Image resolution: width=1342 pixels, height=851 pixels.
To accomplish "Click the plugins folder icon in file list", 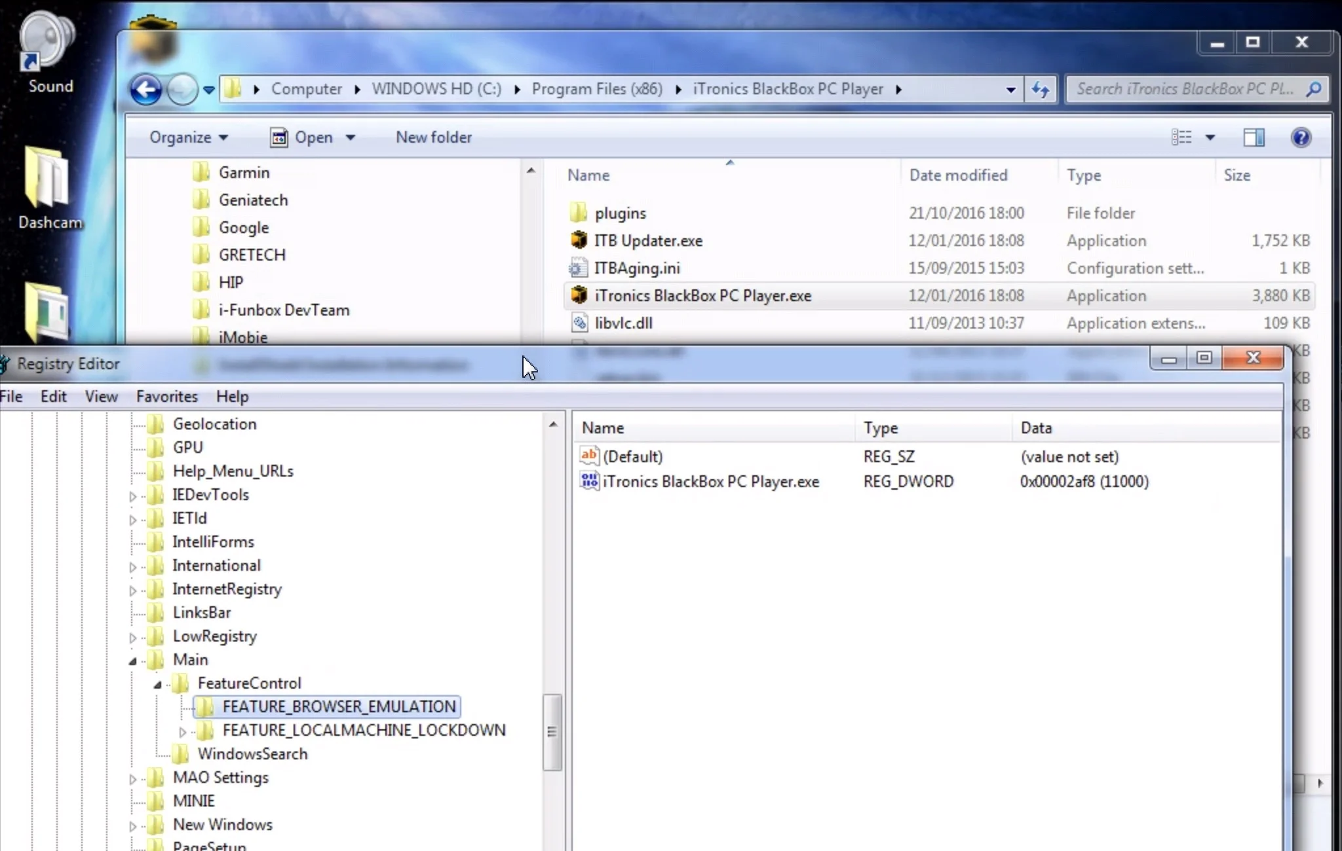I will pos(578,213).
